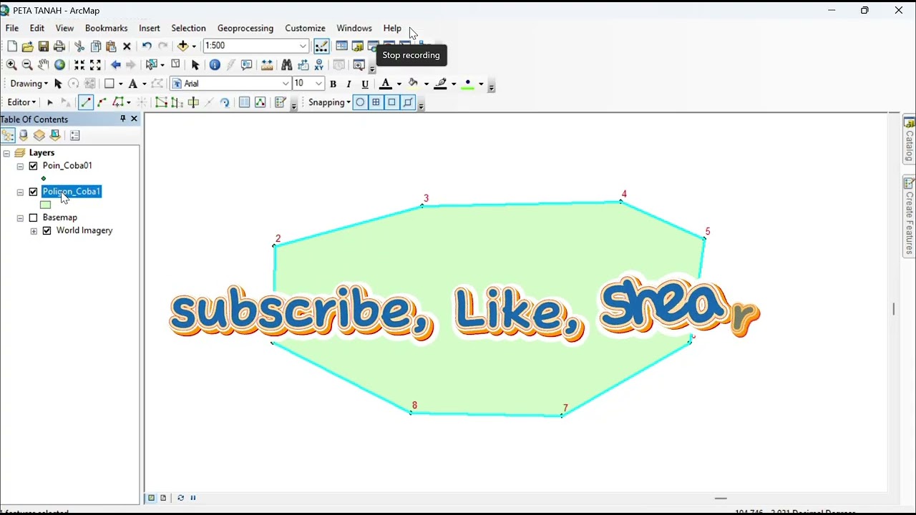This screenshot has height=515, width=916.
Task: Switch to List By Visibility view
Action: coord(39,135)
